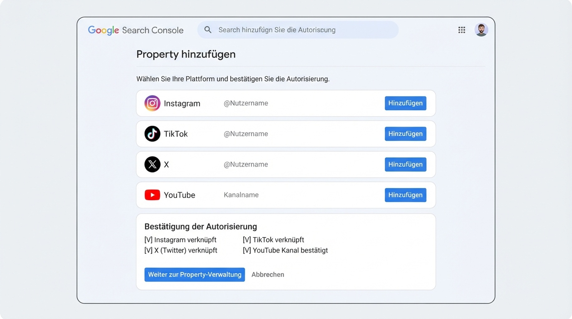Click the X @Nutzername field
This screenshot has height=319, width=572.
tap(246, 164)
